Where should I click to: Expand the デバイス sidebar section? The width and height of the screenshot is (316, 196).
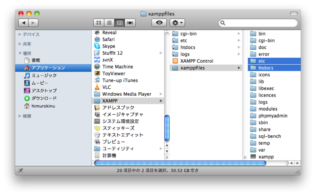pos(20,34)
